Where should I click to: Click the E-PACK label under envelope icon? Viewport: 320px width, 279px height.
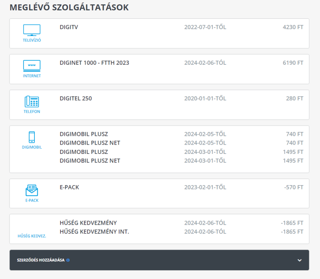(32, 200)
